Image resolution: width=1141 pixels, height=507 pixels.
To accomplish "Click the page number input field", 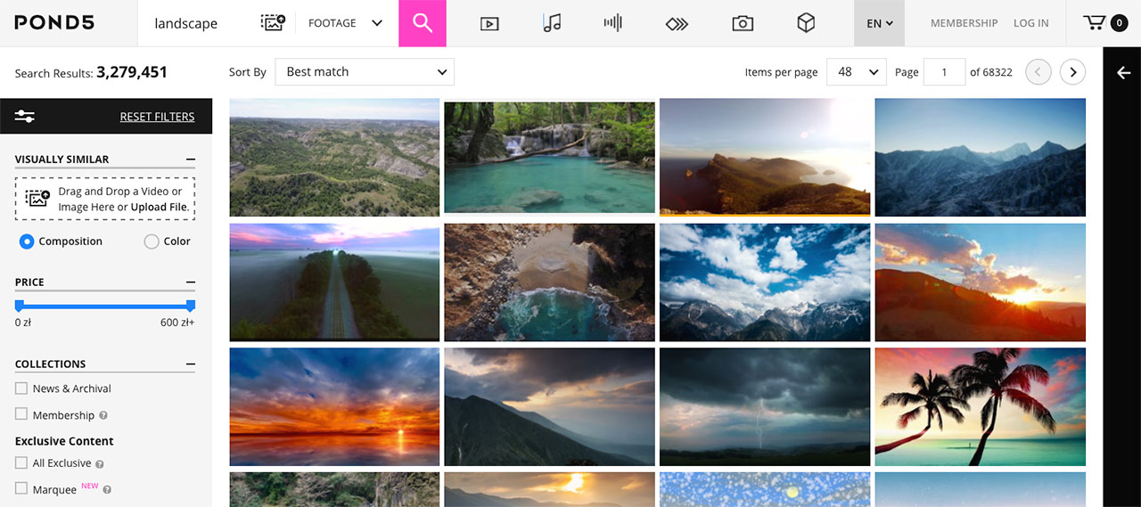I will pyautogui.click(x=944, y=72).
